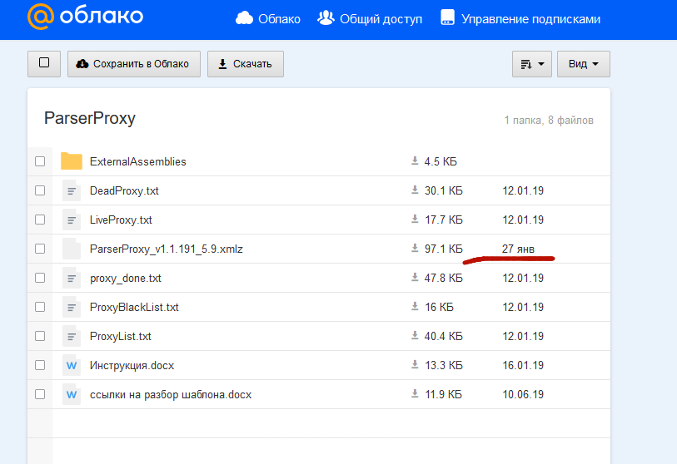Toggle the select-all checkbox in toolbar

point(44,63)
